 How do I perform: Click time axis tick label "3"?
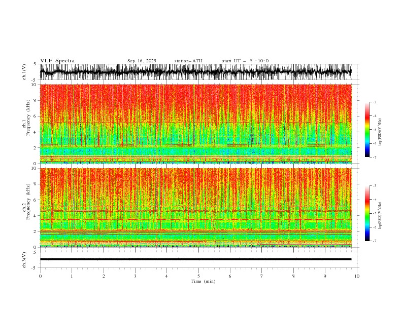135,276
